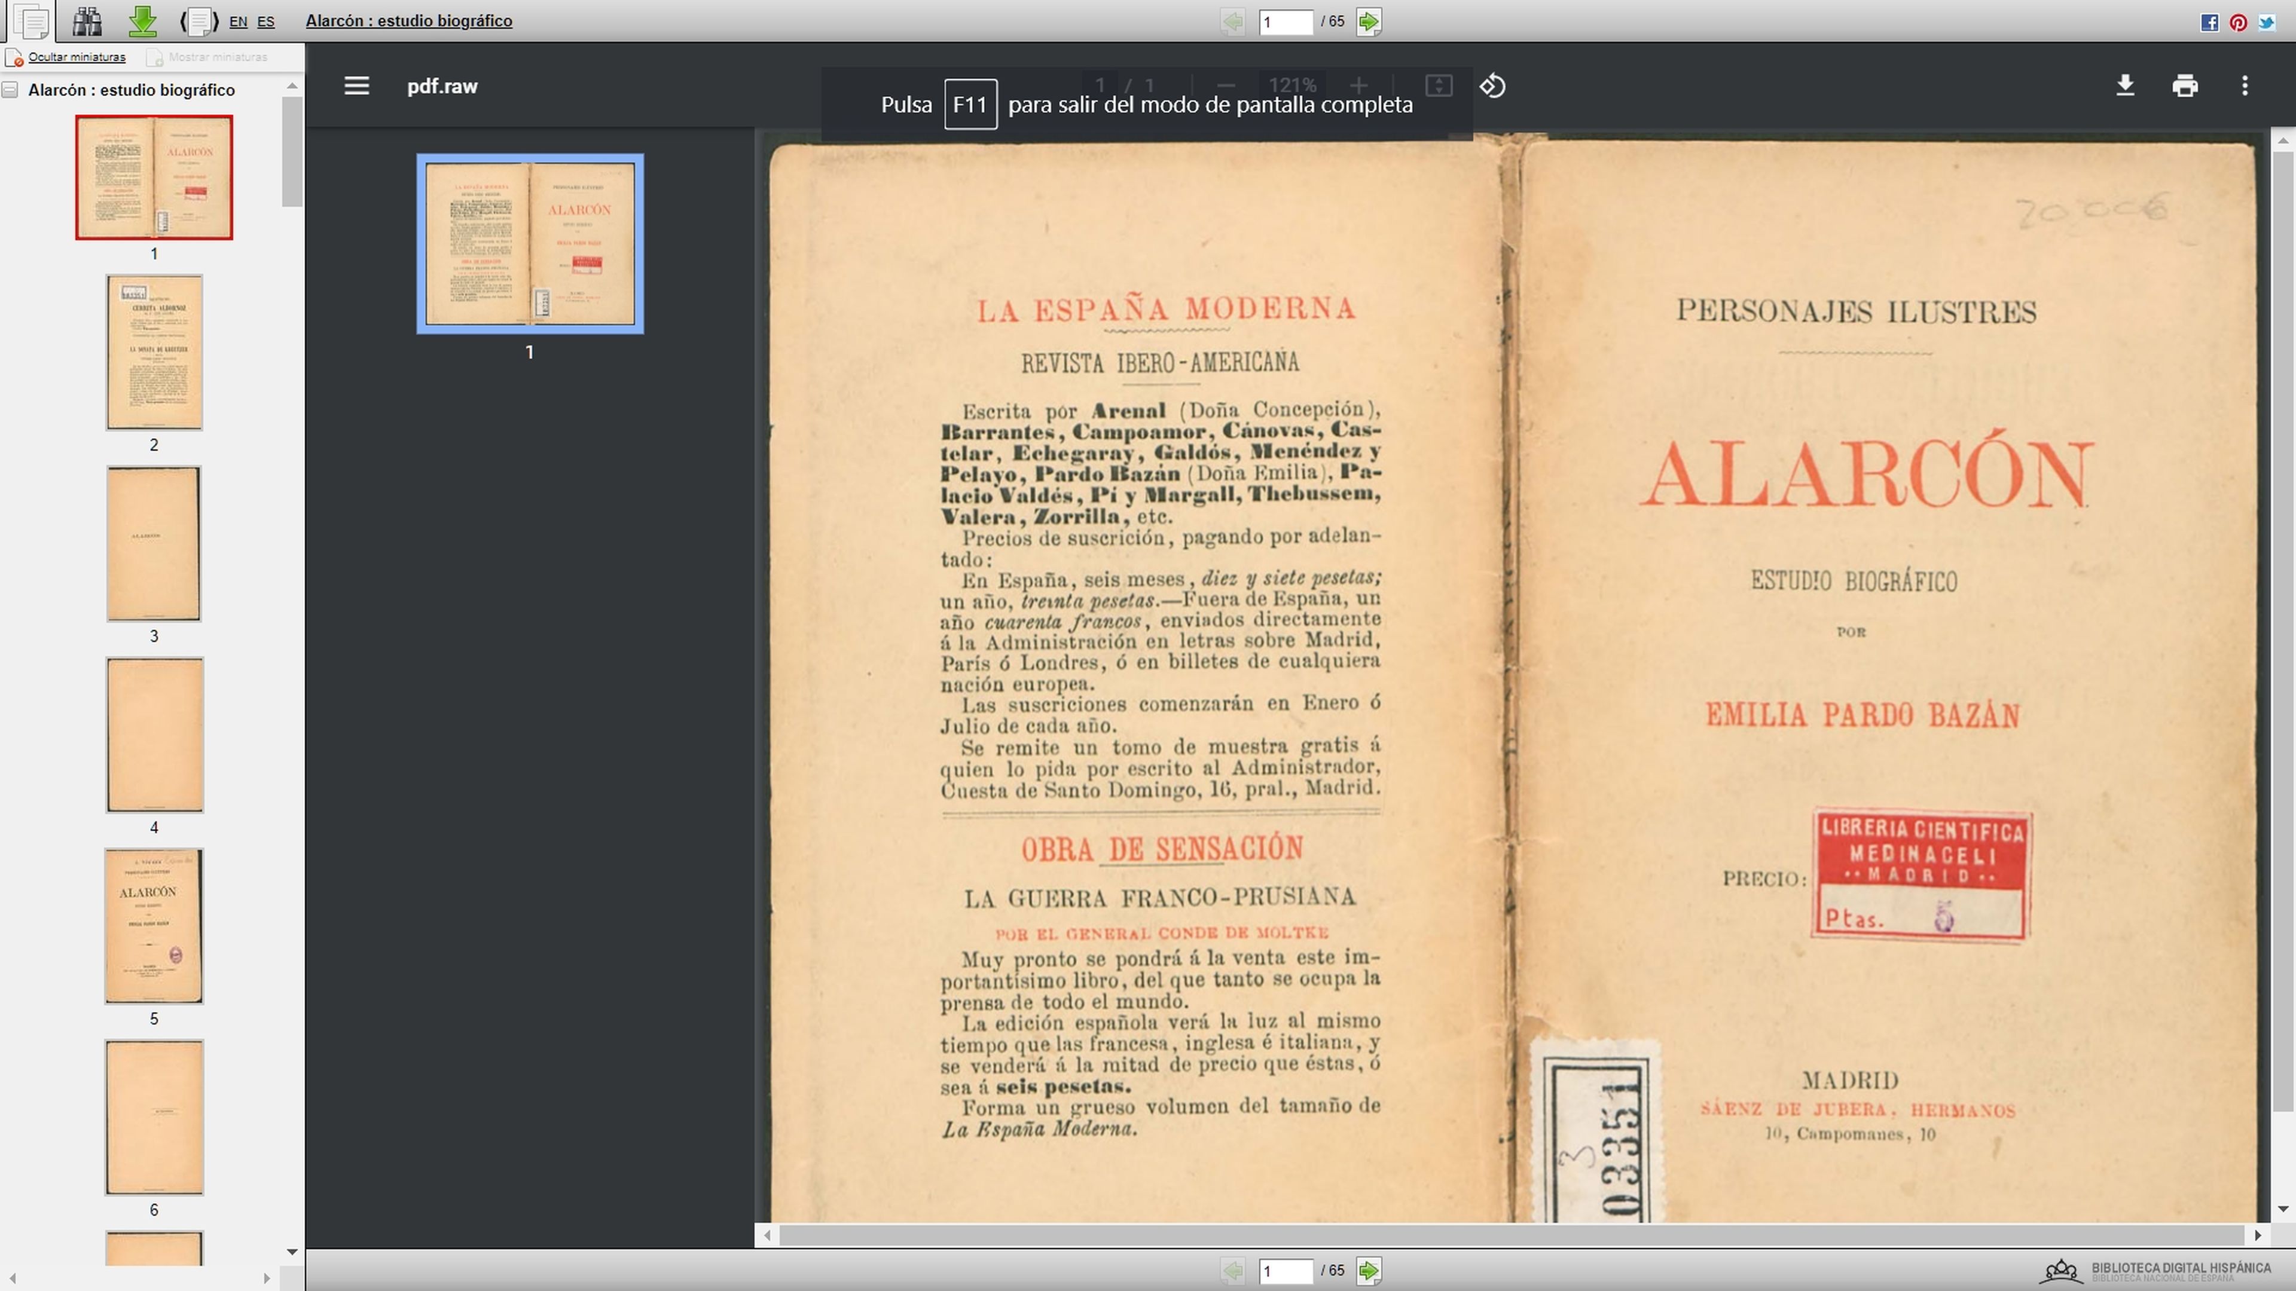Select sidebar thumbnail page 4

click(154, 735)
